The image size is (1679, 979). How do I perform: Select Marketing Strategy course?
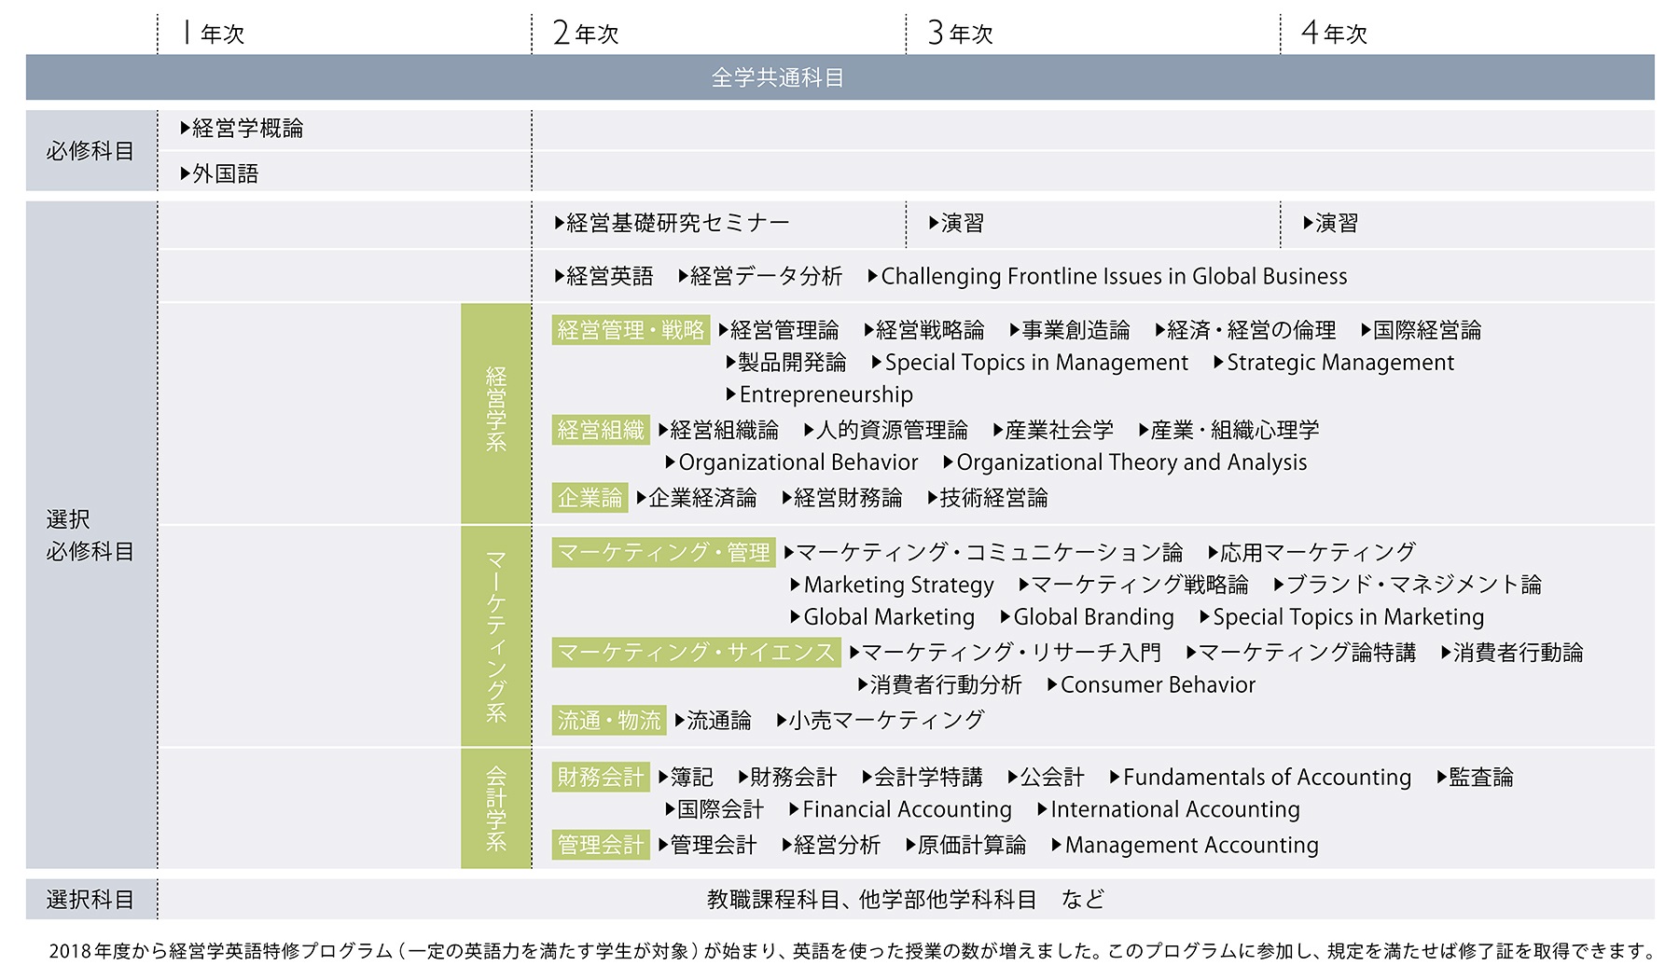[x=893, y=586]
